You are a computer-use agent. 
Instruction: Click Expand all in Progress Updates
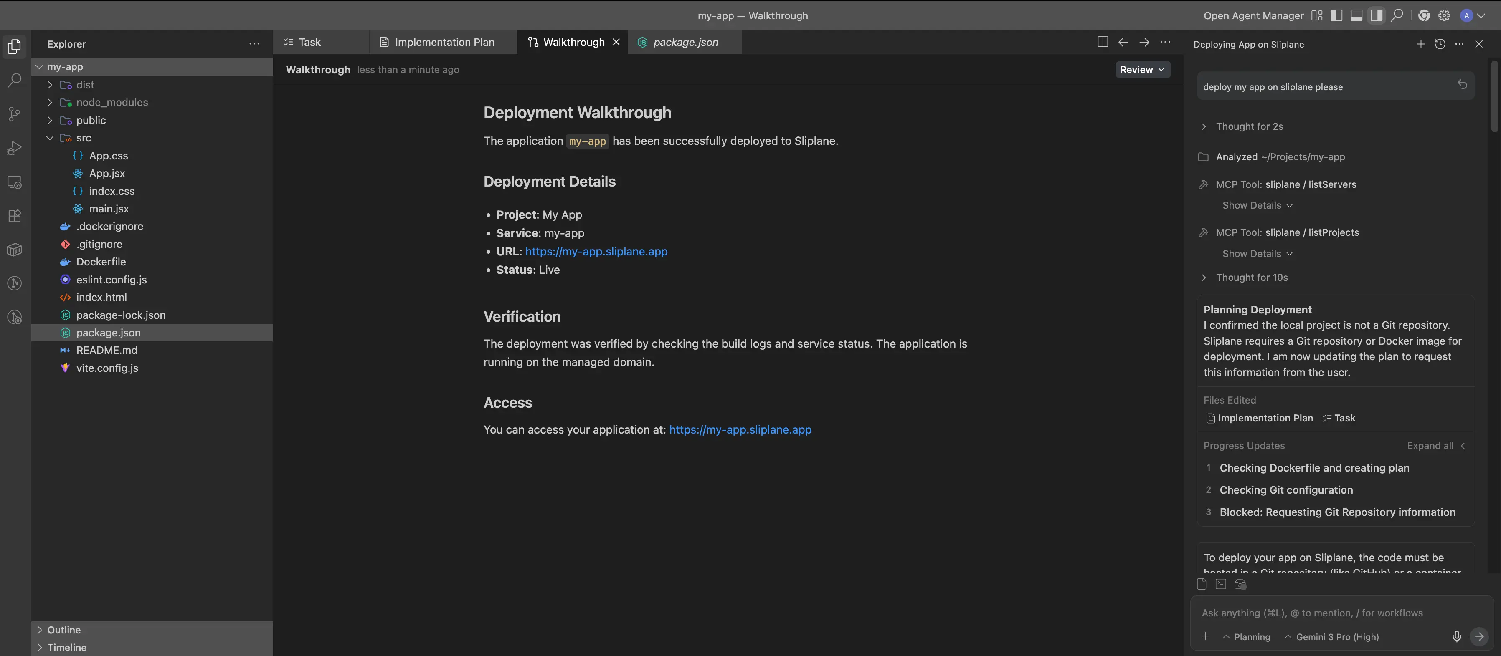(1430, 445)
